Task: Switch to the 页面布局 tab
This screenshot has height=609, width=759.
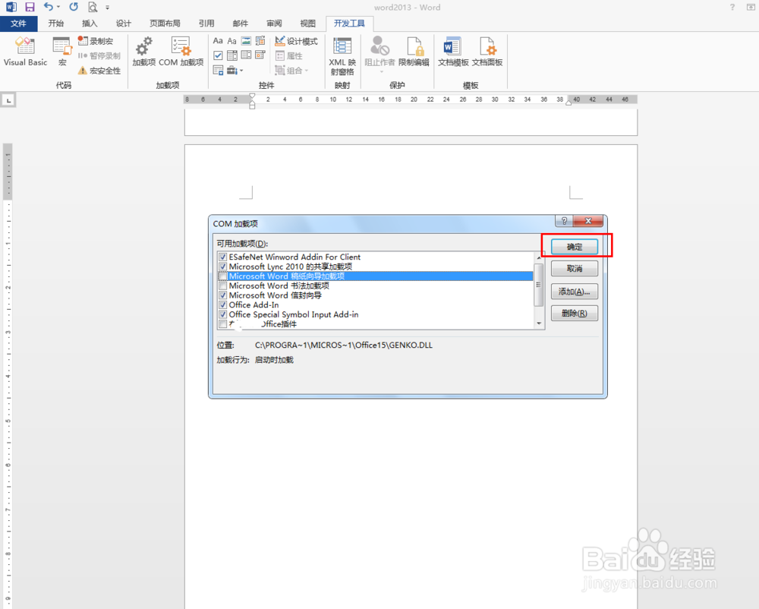Action: point(165,24)
